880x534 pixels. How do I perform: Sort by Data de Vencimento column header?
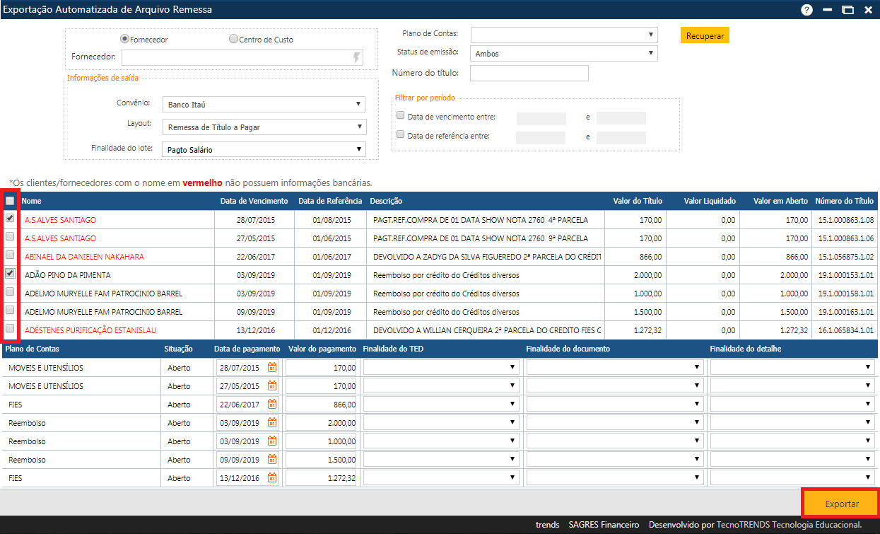254,202
